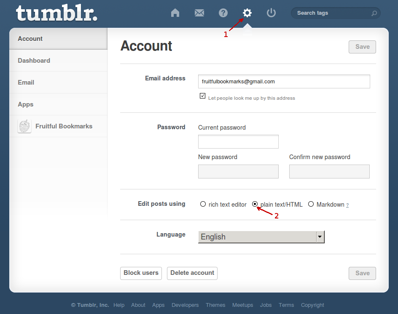Screen dimensions: 398x314
Task: Select the rich text editor option
Action: pyautogui.click(x=203, y=204)
